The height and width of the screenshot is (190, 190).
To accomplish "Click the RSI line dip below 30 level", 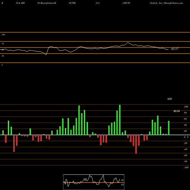I will coord(46,55).
